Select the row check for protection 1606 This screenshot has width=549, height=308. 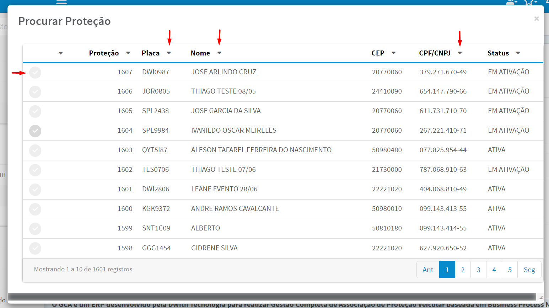35,92
